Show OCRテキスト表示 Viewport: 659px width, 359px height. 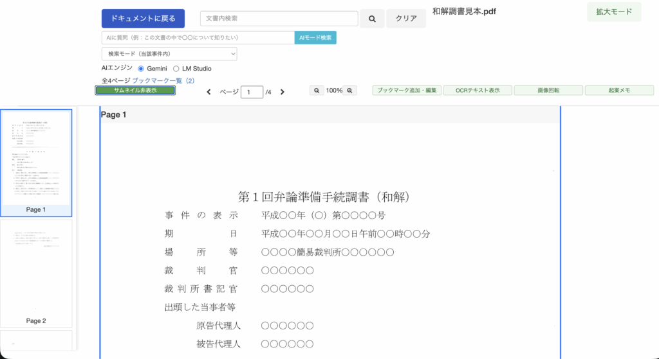tap(477, 91)
